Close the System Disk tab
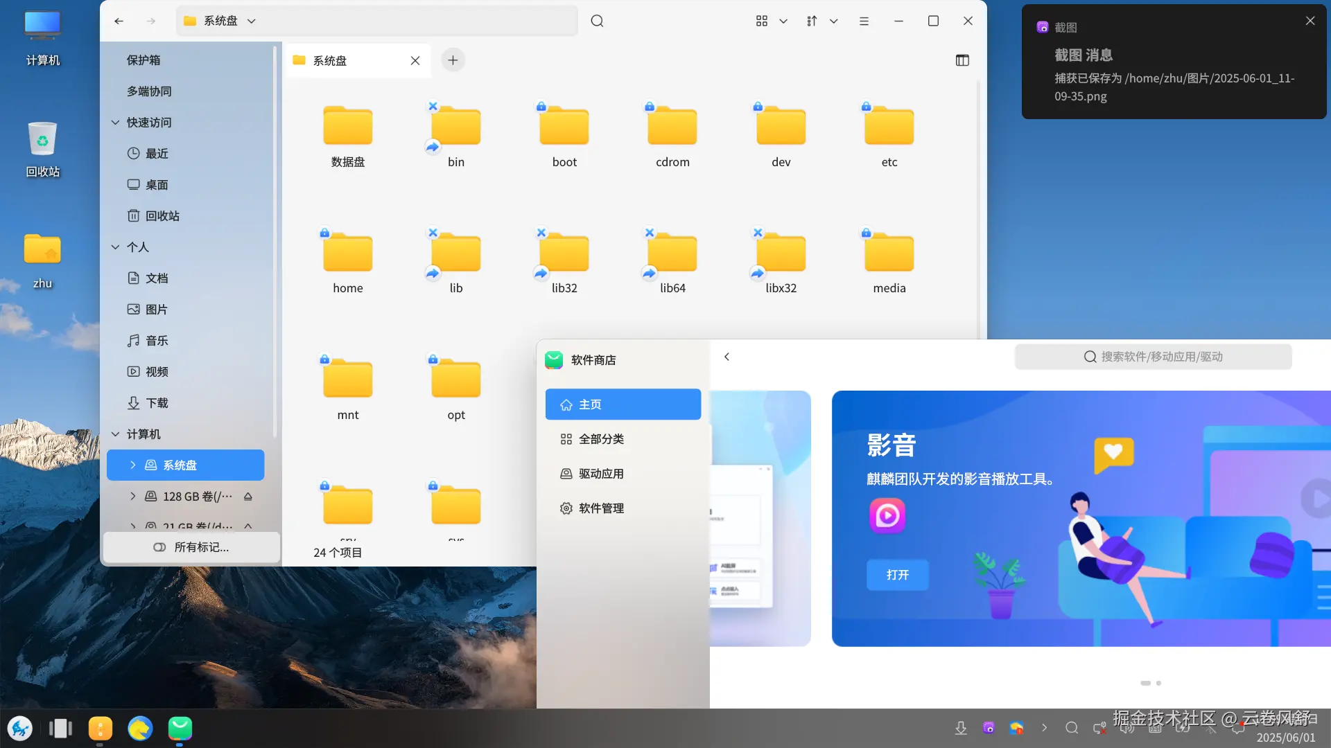 click(x=415, y=60)
